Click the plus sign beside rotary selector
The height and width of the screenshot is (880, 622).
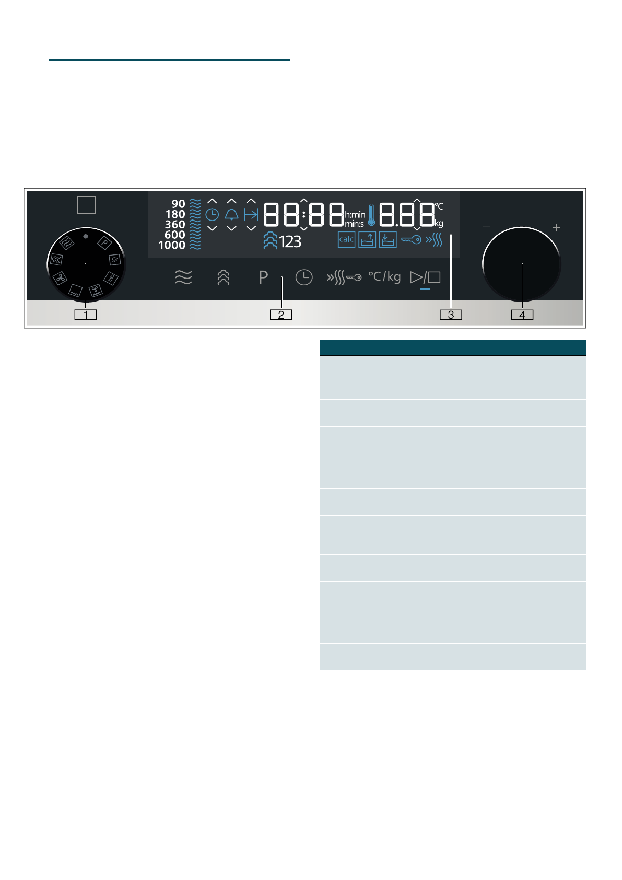coord(556,227)
